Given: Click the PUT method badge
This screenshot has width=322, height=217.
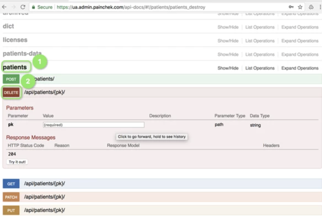Looking at the screenshot, I should 11,210.
